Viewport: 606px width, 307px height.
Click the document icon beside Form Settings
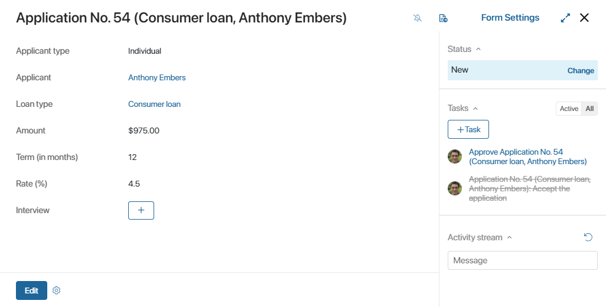tap(444, 18)
